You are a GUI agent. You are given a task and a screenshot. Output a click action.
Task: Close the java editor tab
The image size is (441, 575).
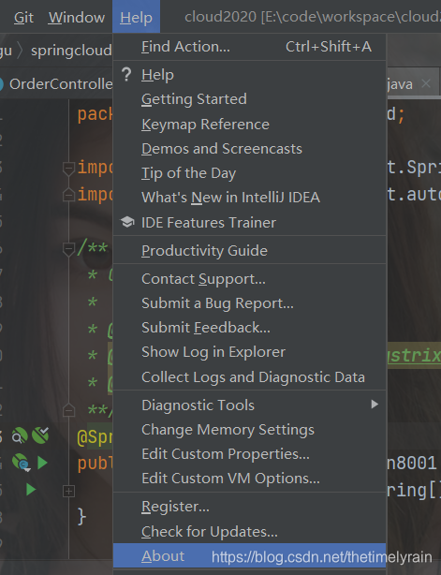tap(426, 83)
